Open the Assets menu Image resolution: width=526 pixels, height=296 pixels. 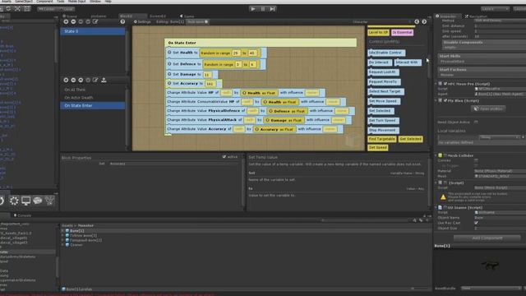[7, 2]
